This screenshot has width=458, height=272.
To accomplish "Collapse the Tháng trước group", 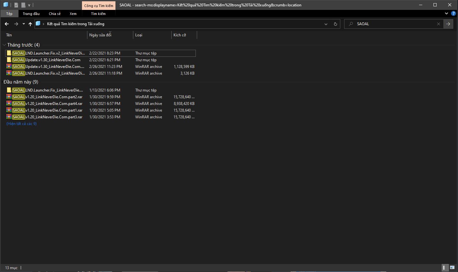I will pyautogui.click(x=4, y=45).
